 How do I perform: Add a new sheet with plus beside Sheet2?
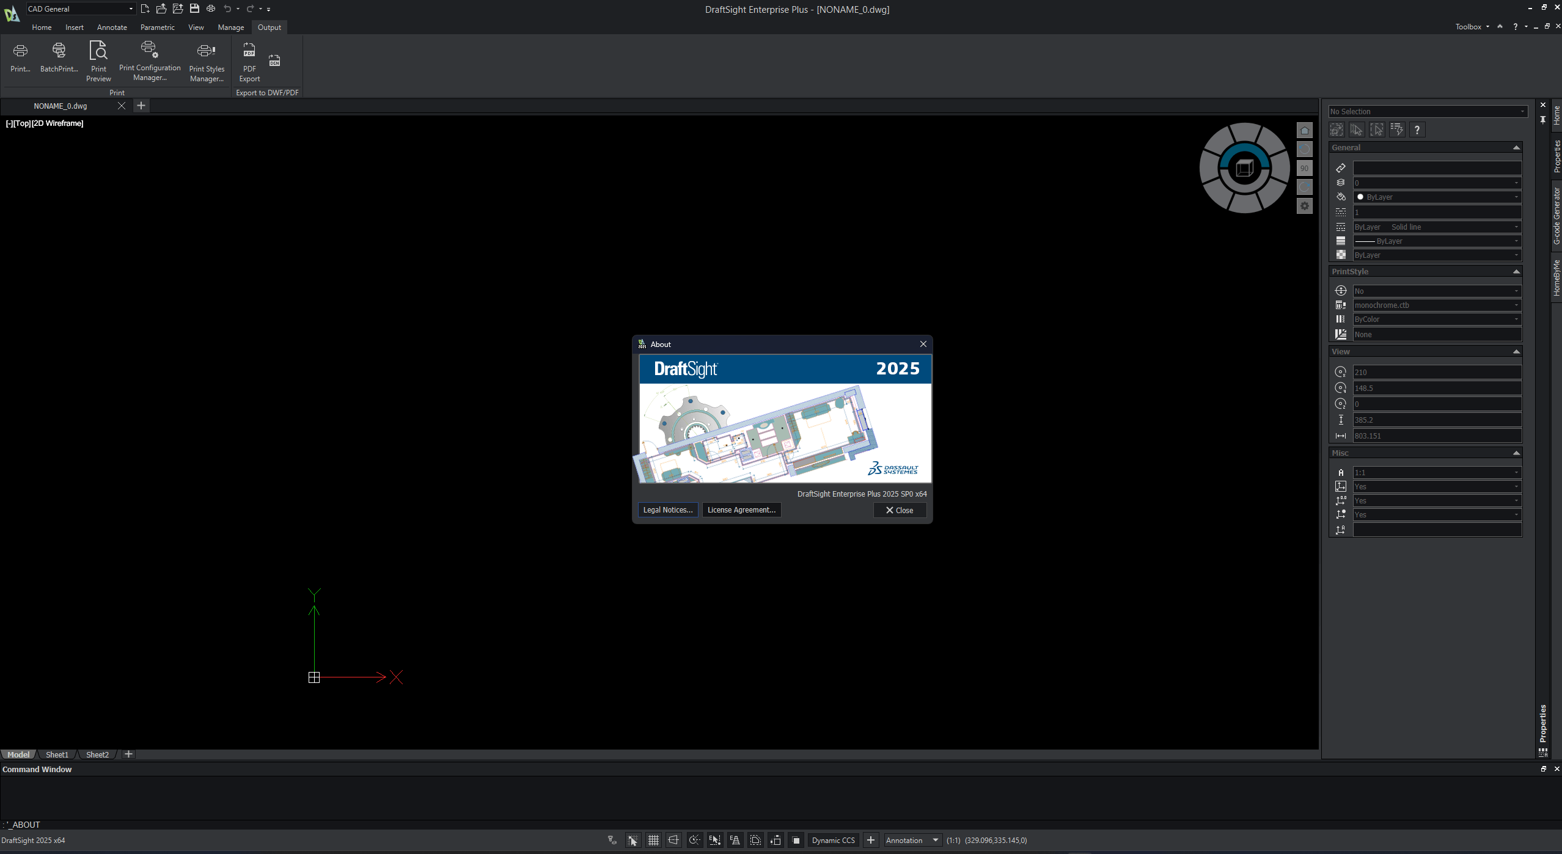point(128,754)
